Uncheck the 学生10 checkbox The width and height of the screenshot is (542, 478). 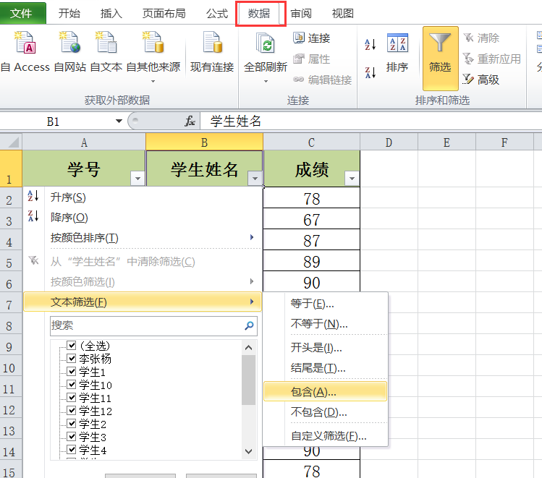pyautogui.click(x=71, y=384)
